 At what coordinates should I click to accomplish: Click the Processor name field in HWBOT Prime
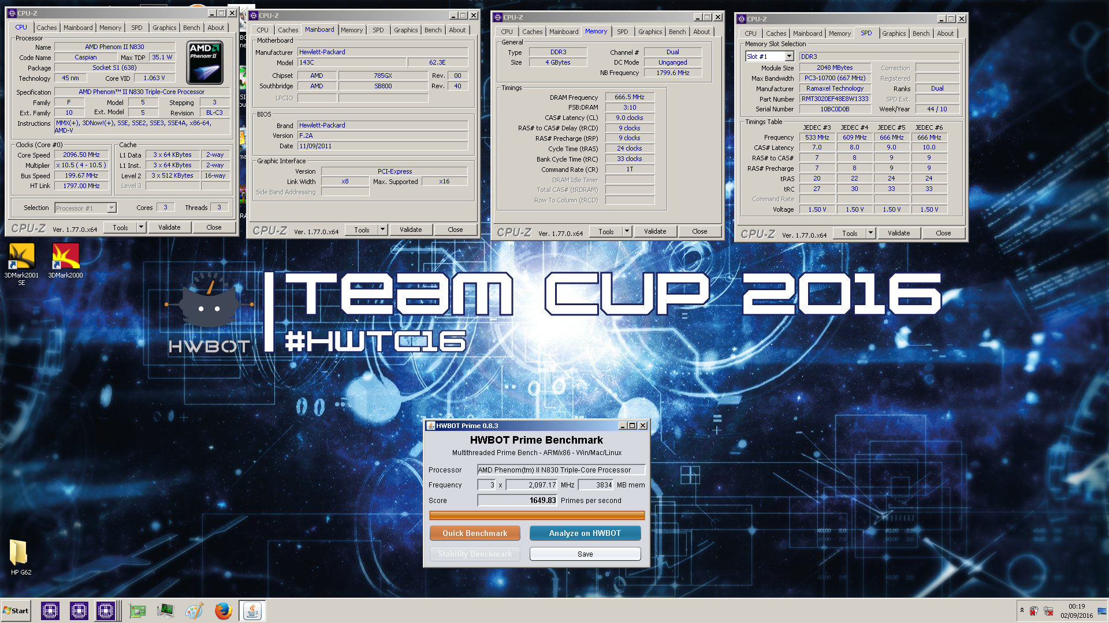[x=561, y=470]
